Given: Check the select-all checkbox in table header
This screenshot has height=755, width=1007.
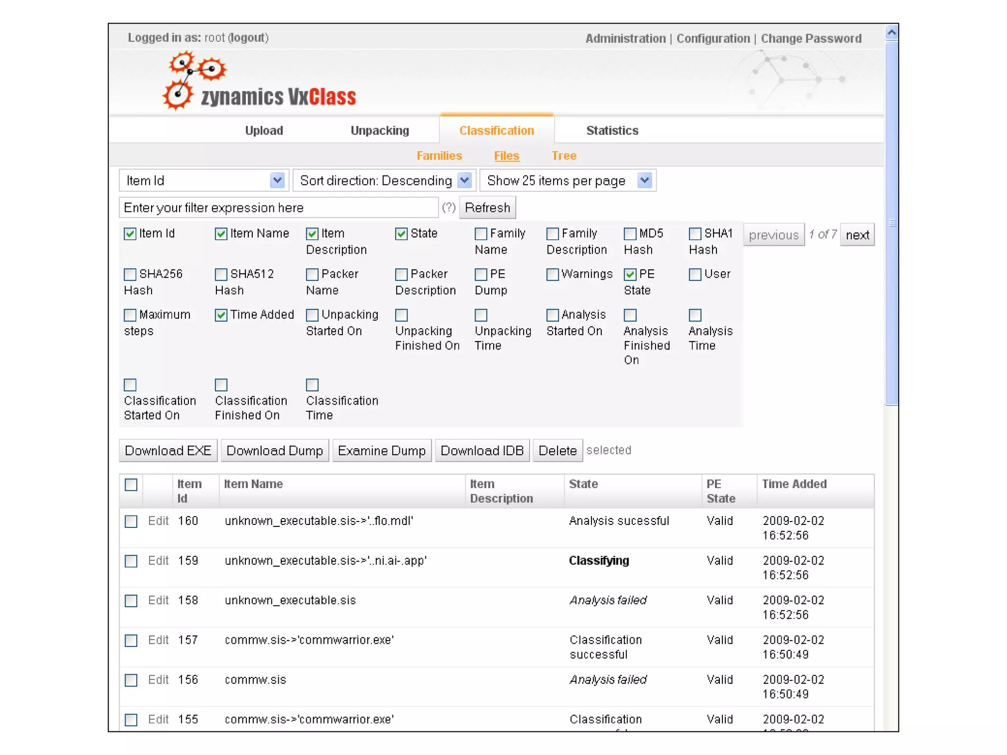Looking at the screenshot, I should click(x=131, y=485).
